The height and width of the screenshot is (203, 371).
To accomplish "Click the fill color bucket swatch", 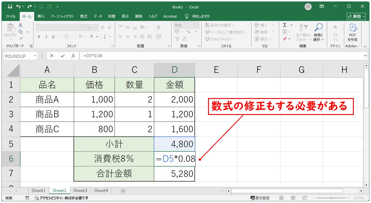I will 80,37.
